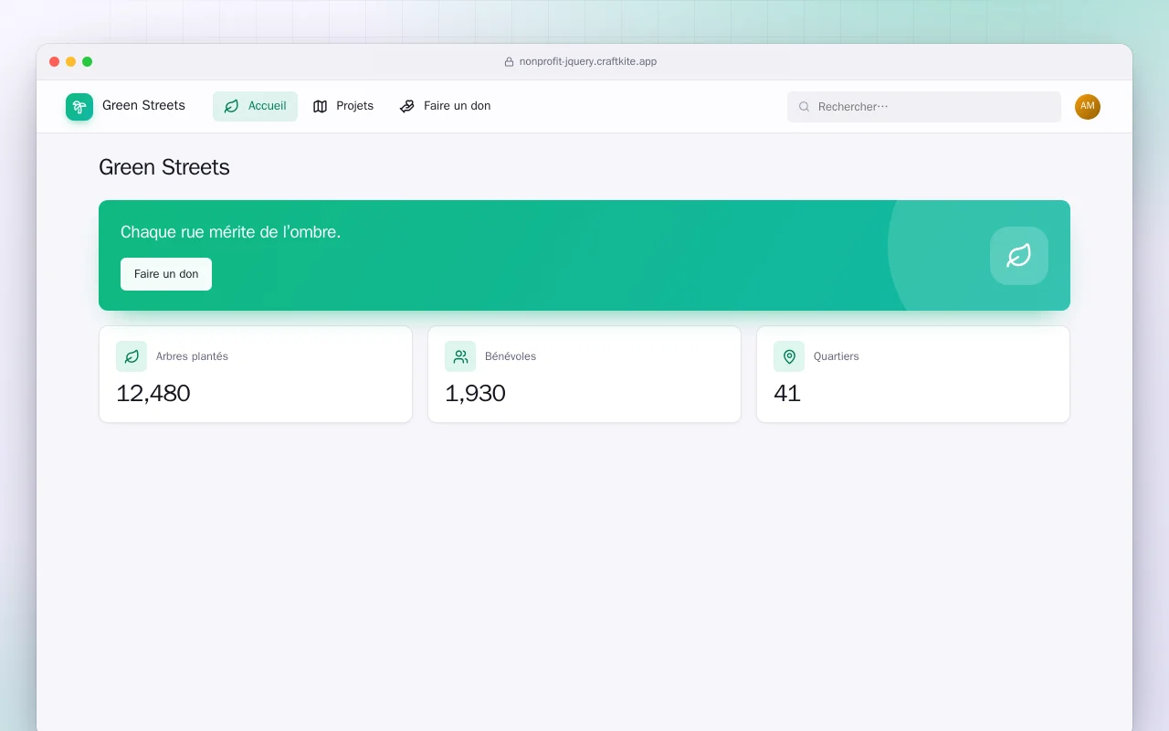Click the map icon beside Projets

(x=320, y=106)
